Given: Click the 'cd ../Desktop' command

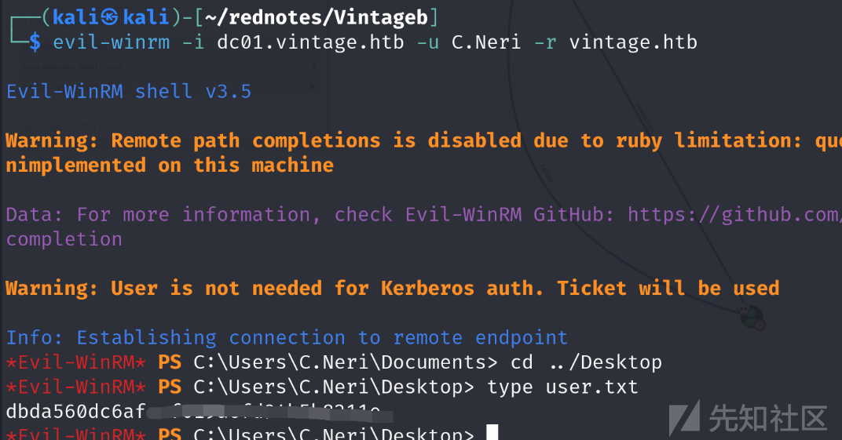Looking at the screenshot, I should point(587,362).
